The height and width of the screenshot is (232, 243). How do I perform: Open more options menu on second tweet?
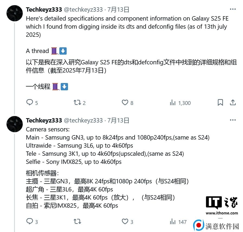coord(233,120)
